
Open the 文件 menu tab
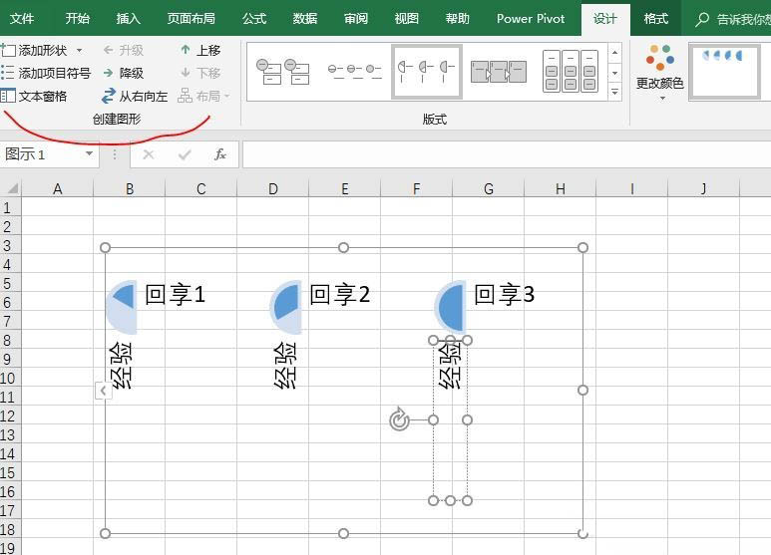click(22, 19)
